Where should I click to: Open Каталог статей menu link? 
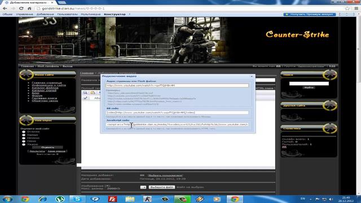coord(44,90)
